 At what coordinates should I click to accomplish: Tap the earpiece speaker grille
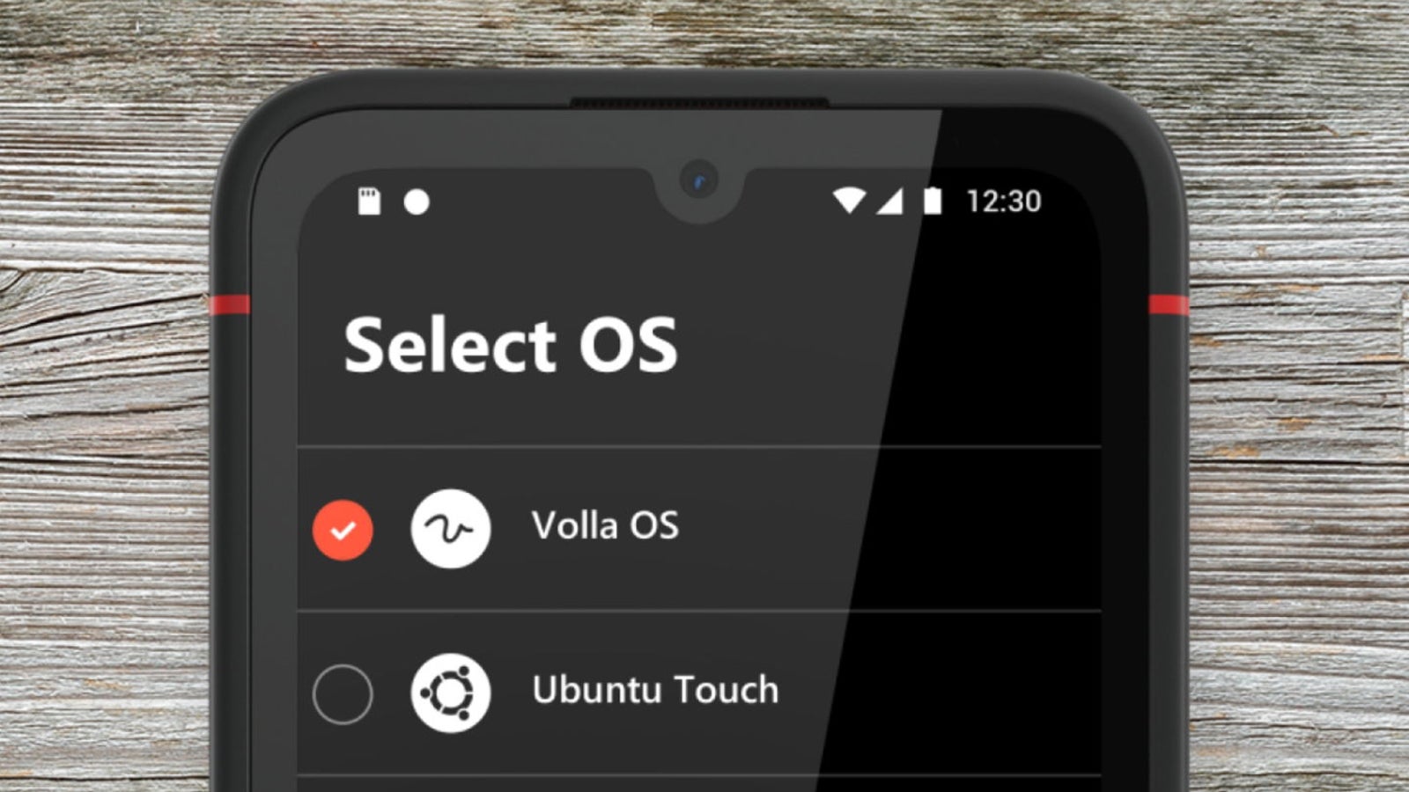tap(700, 103)
